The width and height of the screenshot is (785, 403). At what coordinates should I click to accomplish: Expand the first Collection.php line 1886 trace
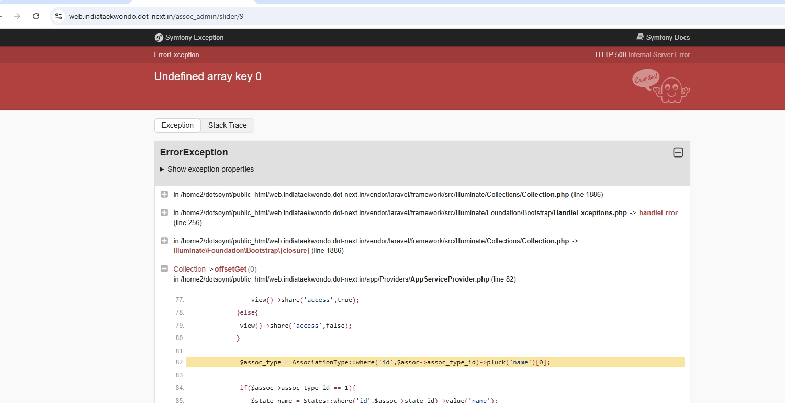tap(164, 195)
